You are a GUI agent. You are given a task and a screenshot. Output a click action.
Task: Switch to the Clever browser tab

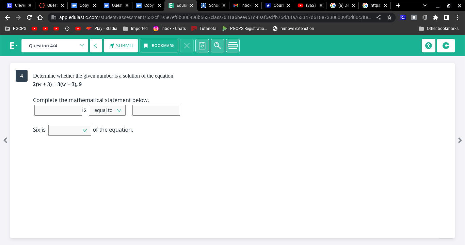point(19,5)
